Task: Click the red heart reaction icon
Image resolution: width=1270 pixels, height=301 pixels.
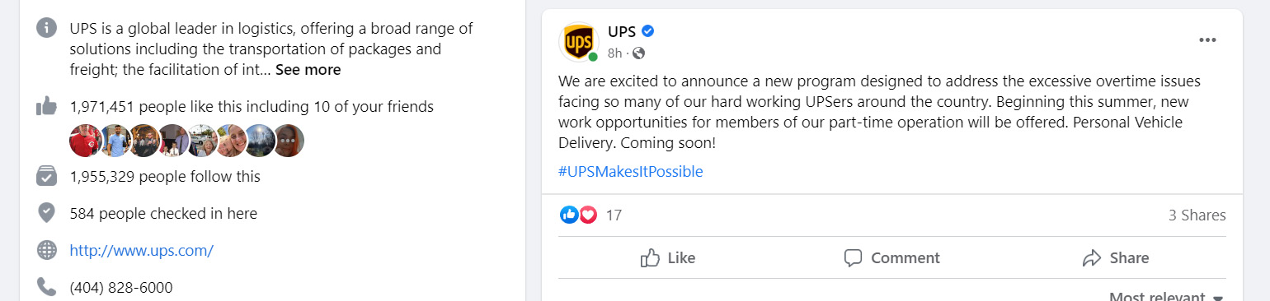Action: (587, 215)
